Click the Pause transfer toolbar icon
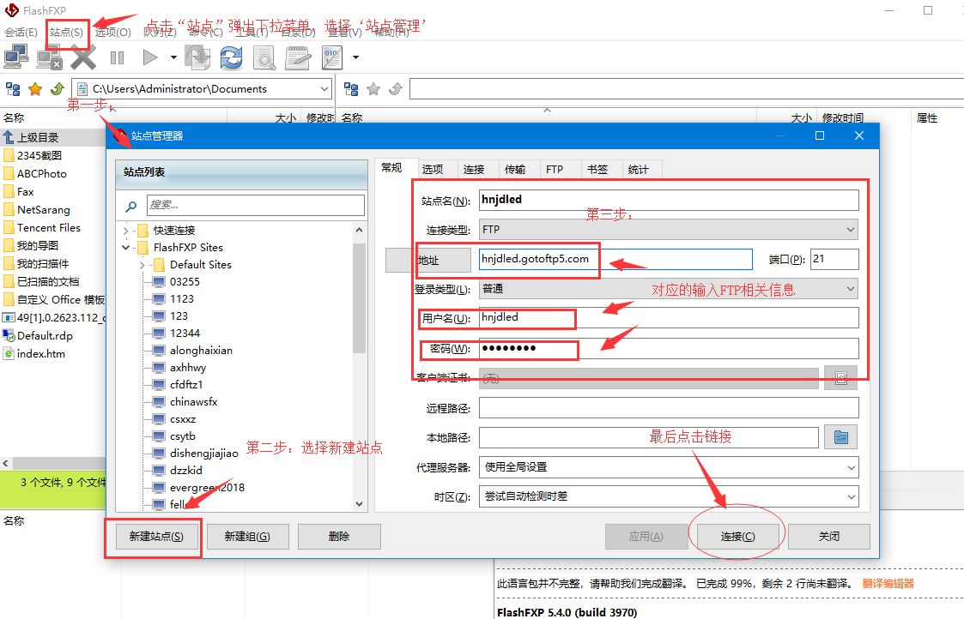The height and width of the screenshot is (619, 964). click(x=117, y=57)
